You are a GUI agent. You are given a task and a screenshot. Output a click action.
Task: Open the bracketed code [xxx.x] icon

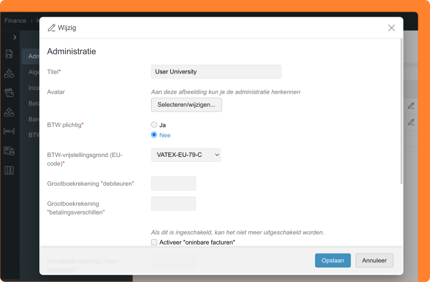click(9, 131)
